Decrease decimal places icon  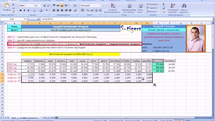pos(100,10)
